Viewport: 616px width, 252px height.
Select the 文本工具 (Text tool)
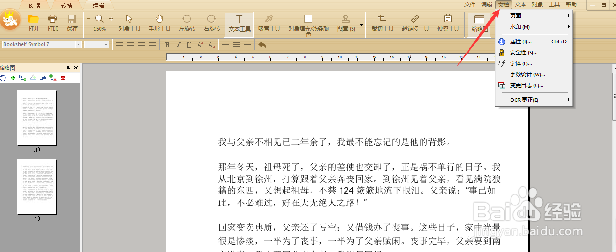(239, 25)
